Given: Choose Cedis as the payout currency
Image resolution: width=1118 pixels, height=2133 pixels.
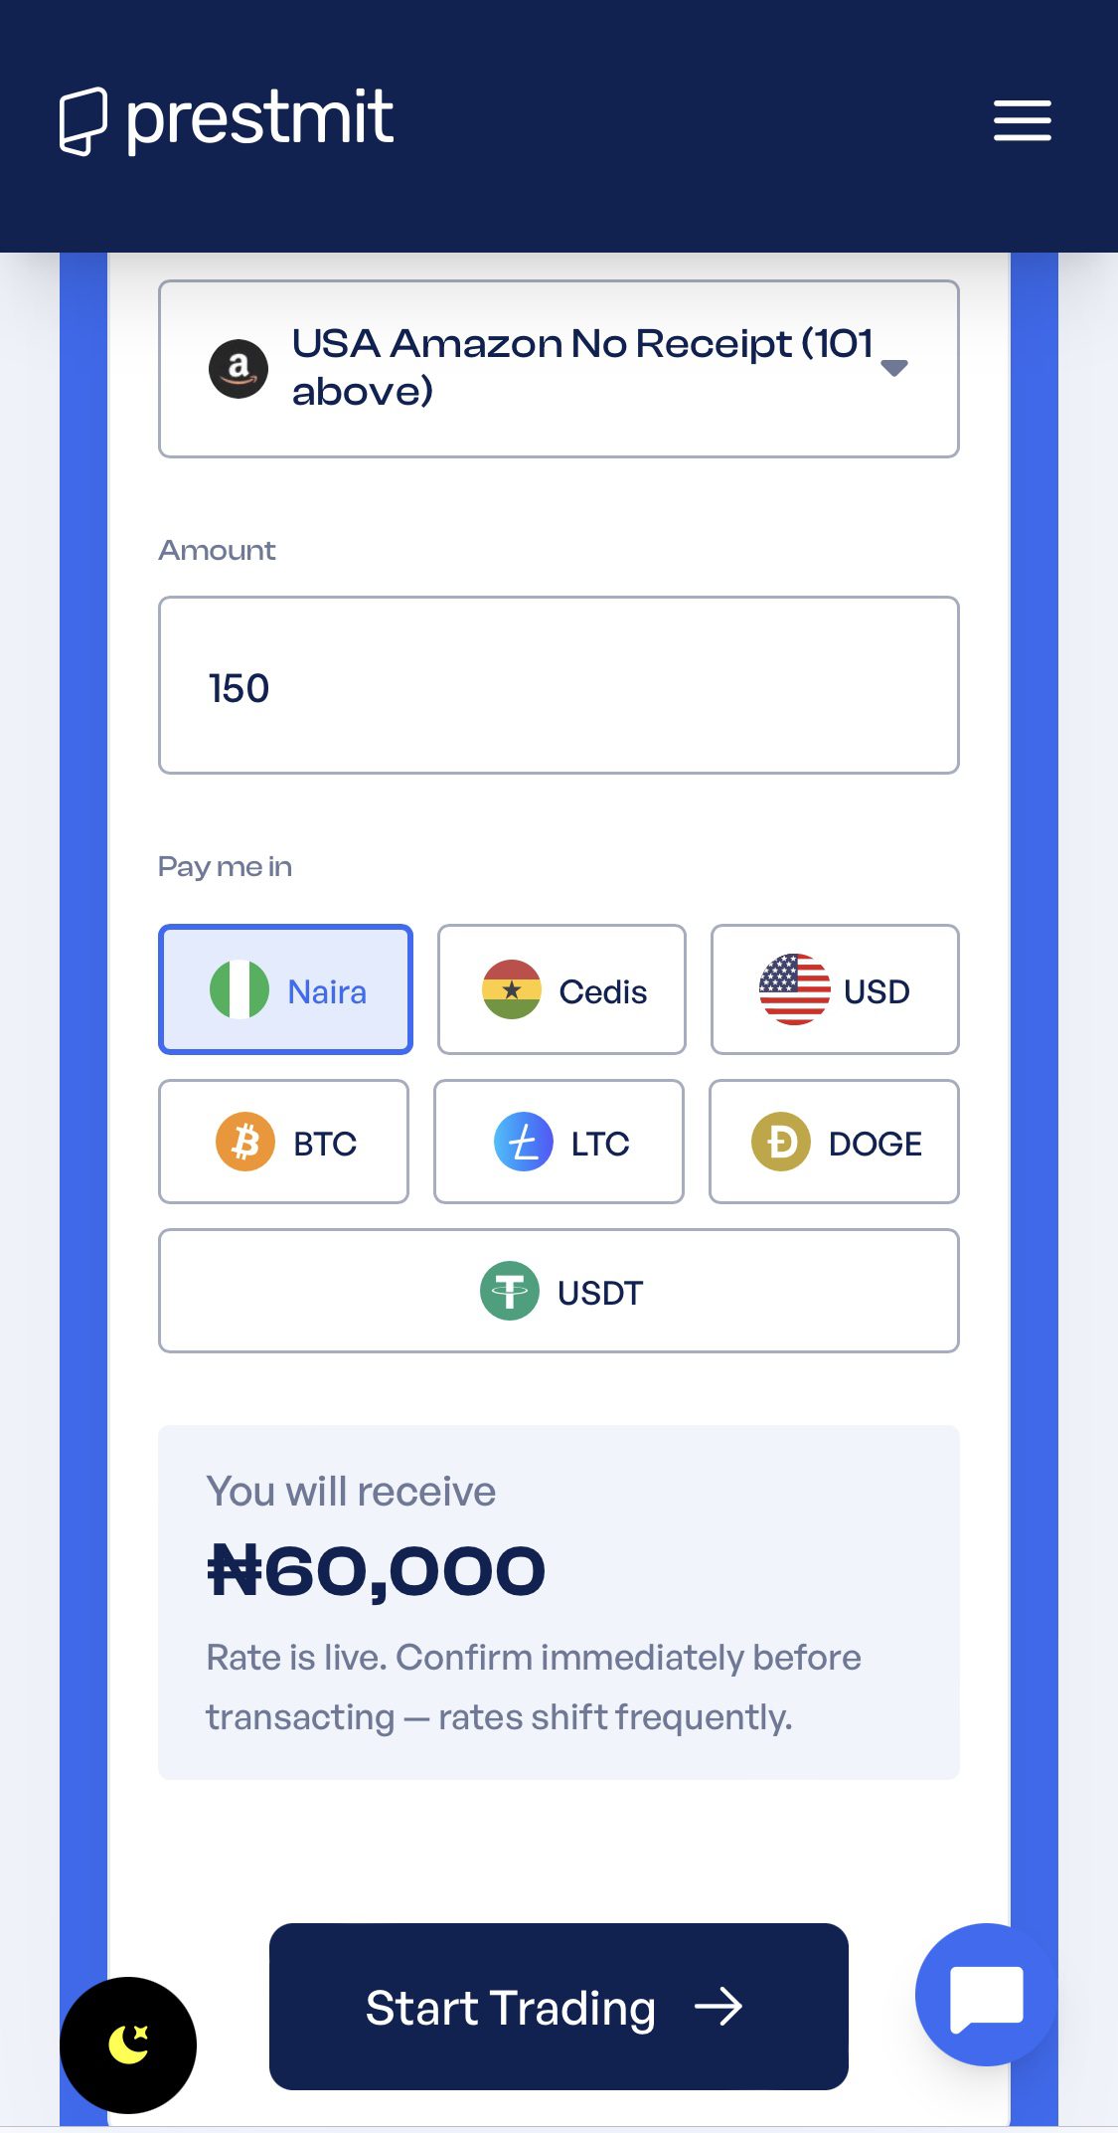Looking at the screenshot, I should tap(561, 989).
